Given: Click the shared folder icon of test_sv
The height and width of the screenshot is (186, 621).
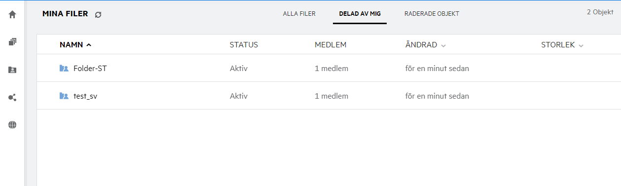Looking at the screenshot, I should tap(64, 96).
